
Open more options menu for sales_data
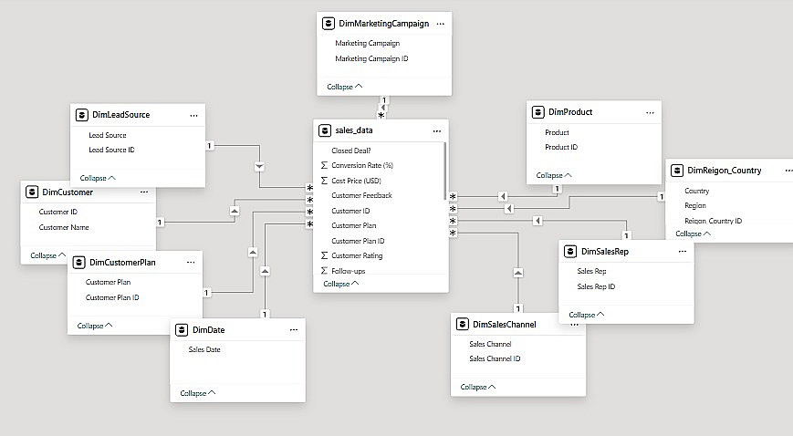437,130
